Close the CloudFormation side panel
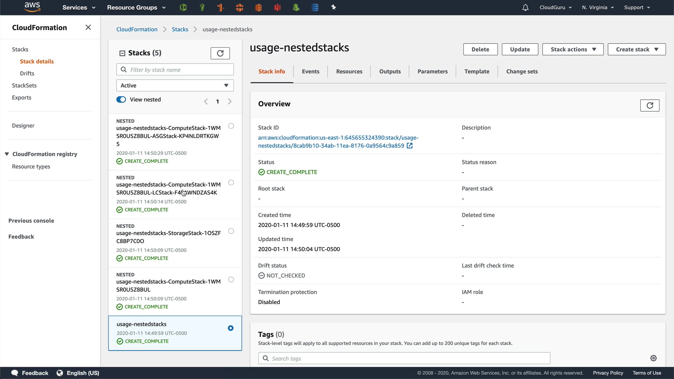Viewport: 674px width, 379px height. point(88,27)
